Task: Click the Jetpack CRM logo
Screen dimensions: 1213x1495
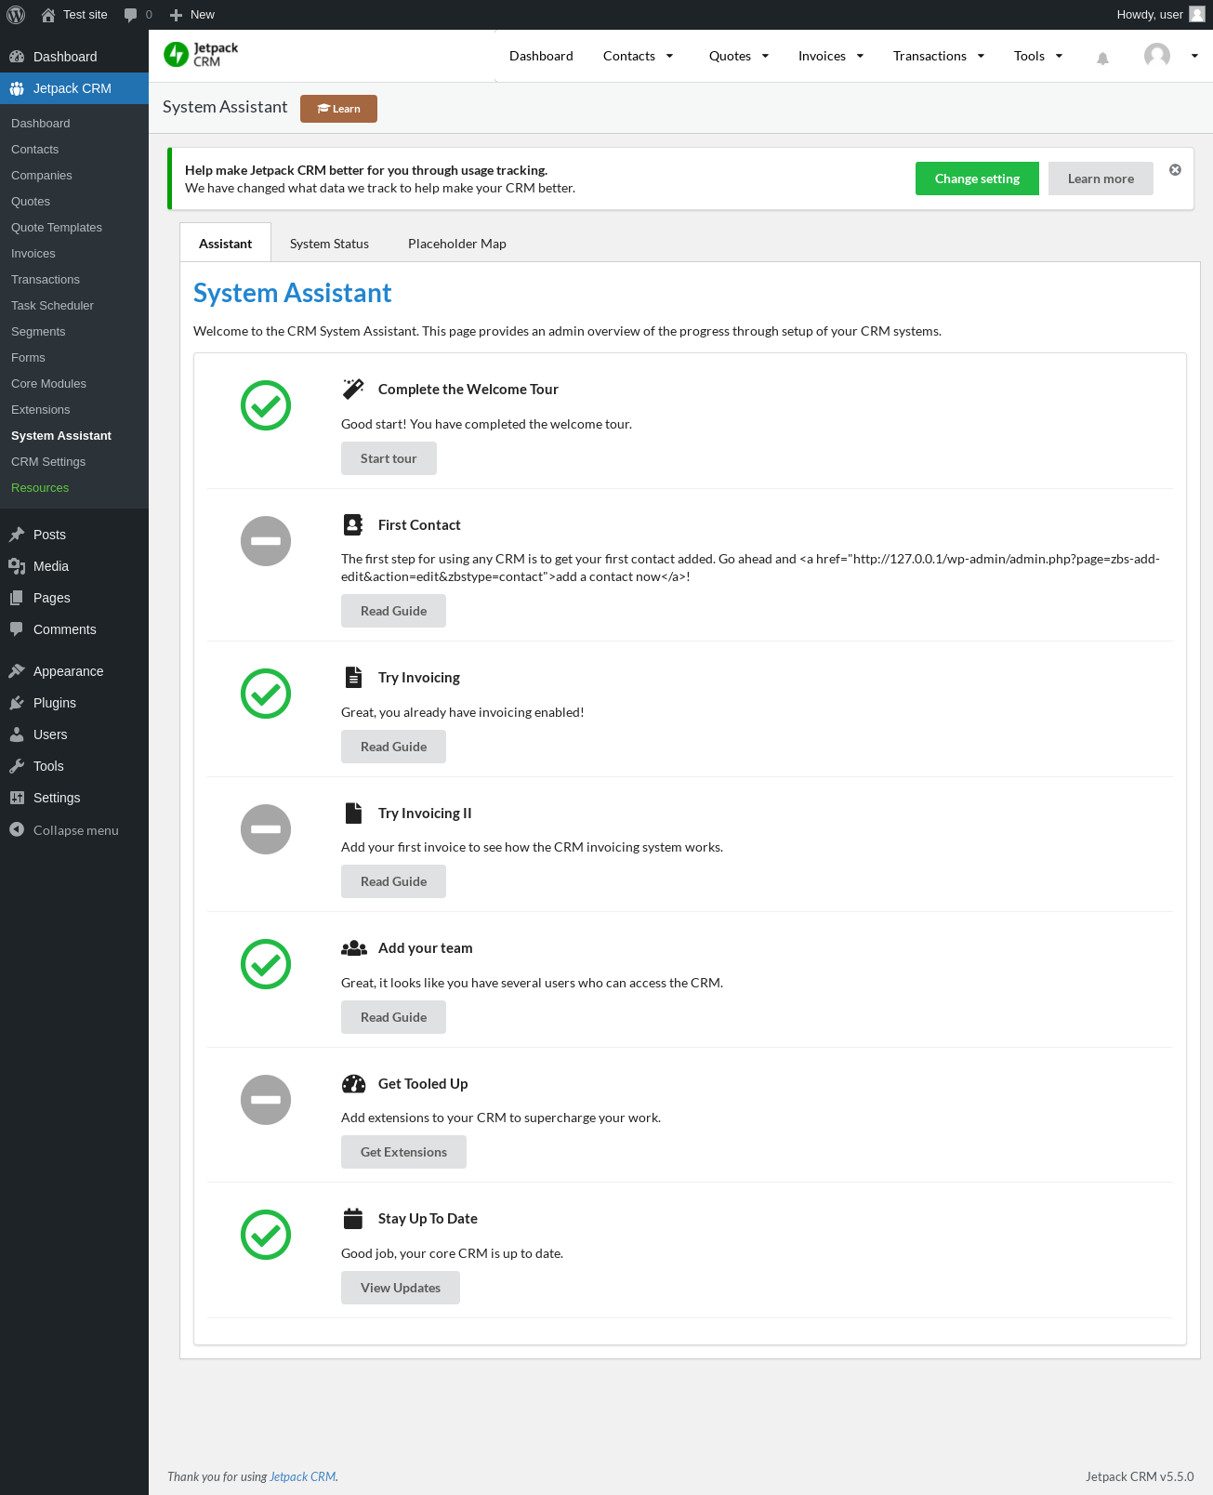Action: pos(202,55)
